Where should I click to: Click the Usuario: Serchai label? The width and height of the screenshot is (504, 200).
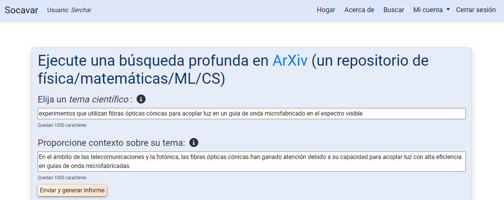click(x=69, y=10)
